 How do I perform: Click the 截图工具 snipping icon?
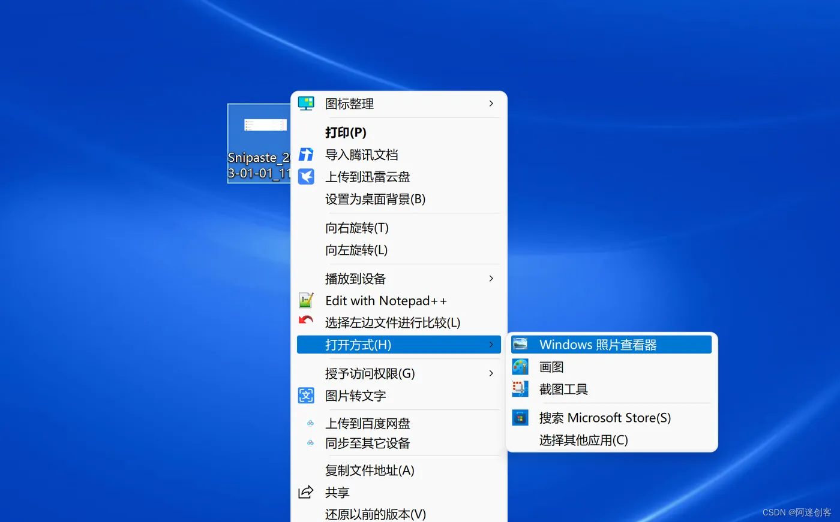coord(520,389)
